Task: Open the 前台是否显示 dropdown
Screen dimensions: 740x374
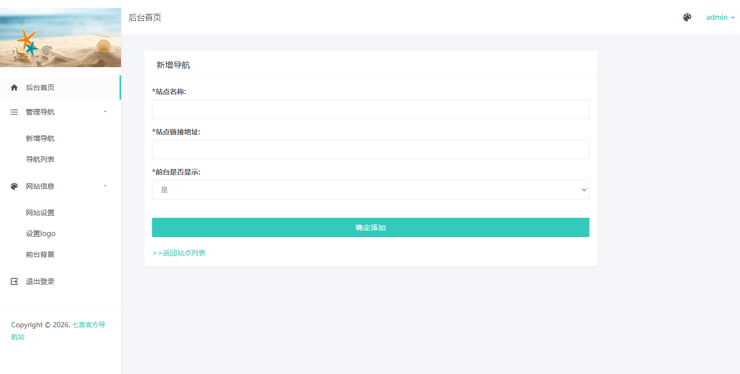Action: pos(370,190)
